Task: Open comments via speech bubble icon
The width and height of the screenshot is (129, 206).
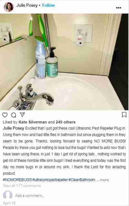Action: [14, 115]
